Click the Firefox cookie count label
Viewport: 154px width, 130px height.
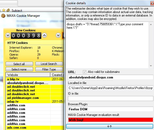(x=14, y=51)
